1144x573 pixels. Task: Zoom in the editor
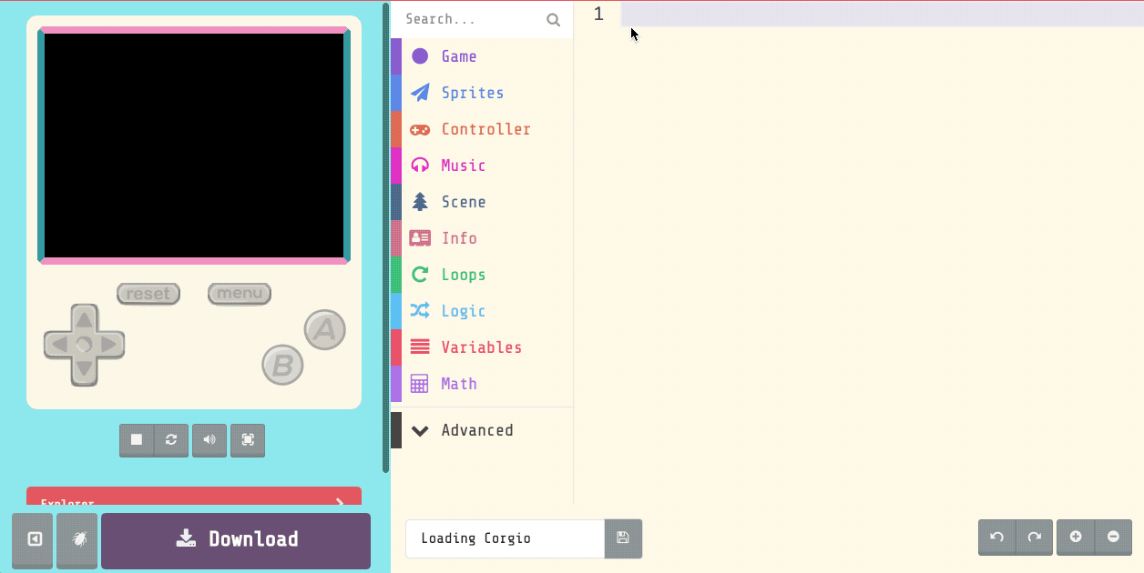(1076, 538)
